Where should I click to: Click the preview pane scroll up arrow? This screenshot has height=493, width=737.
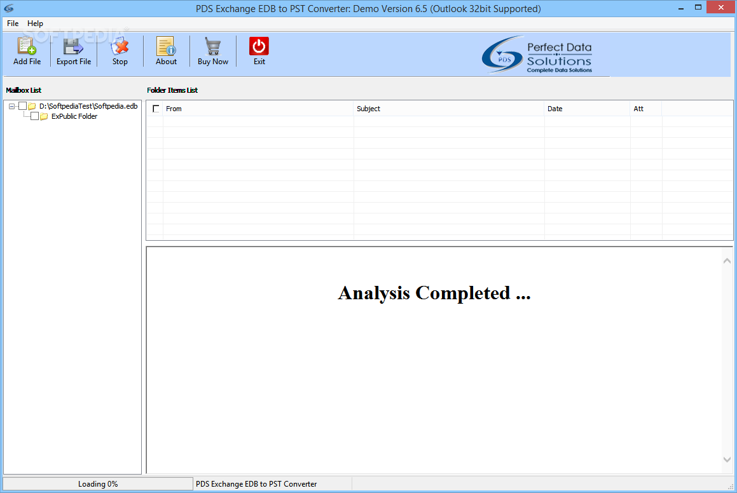tap(727, 260)
